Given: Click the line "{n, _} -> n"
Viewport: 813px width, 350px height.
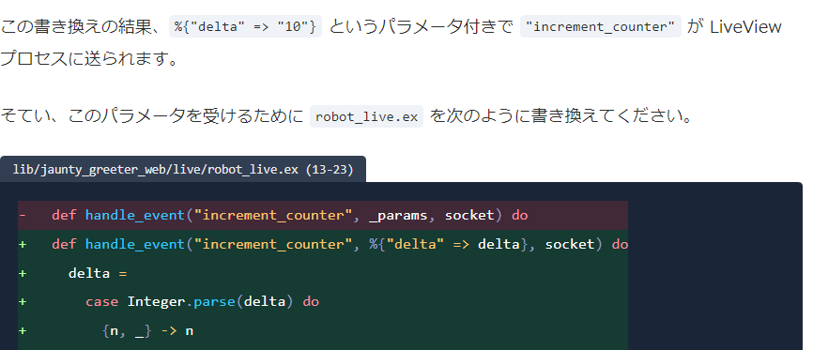Looking at the screenshot, I should (323, 330).
